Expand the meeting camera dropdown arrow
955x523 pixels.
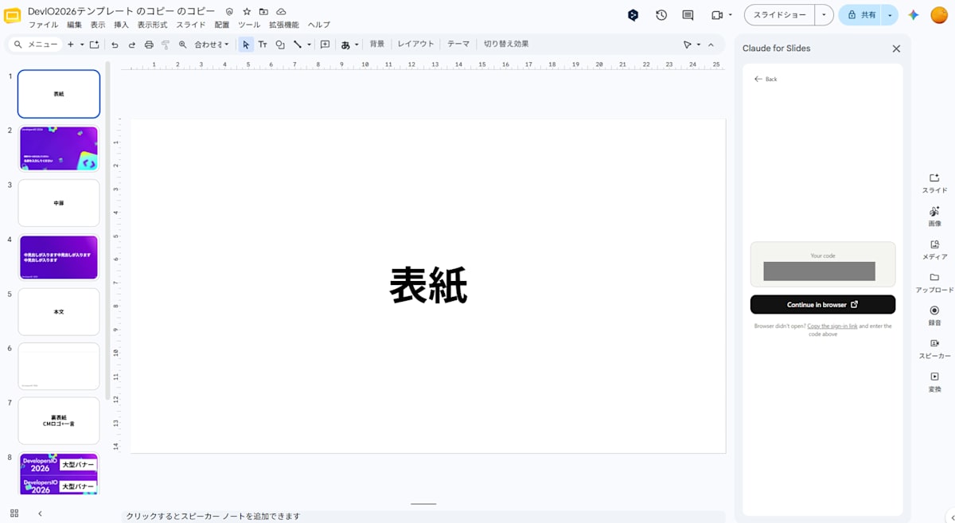coord(730,15)
